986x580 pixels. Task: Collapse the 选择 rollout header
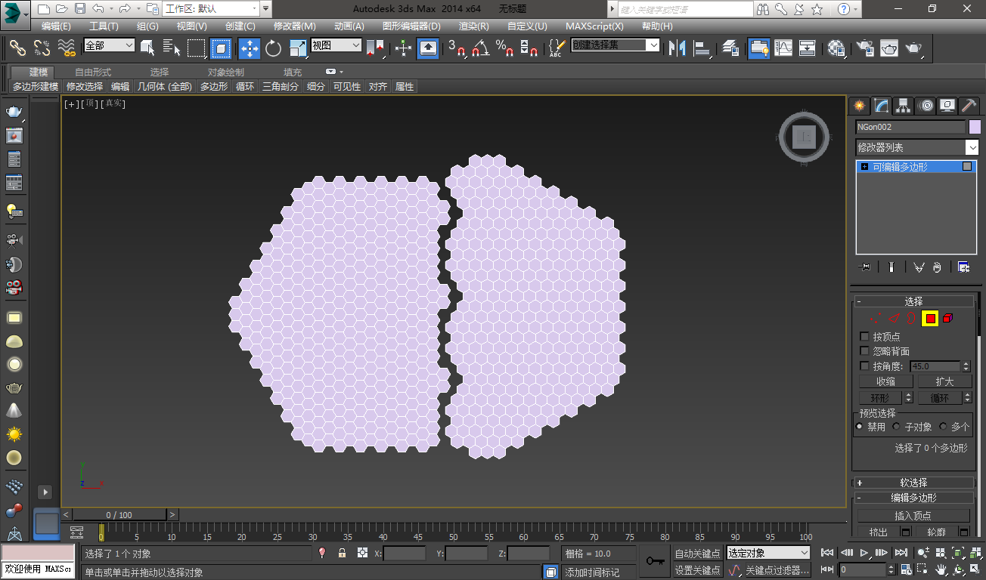click(x=913, y=301)
